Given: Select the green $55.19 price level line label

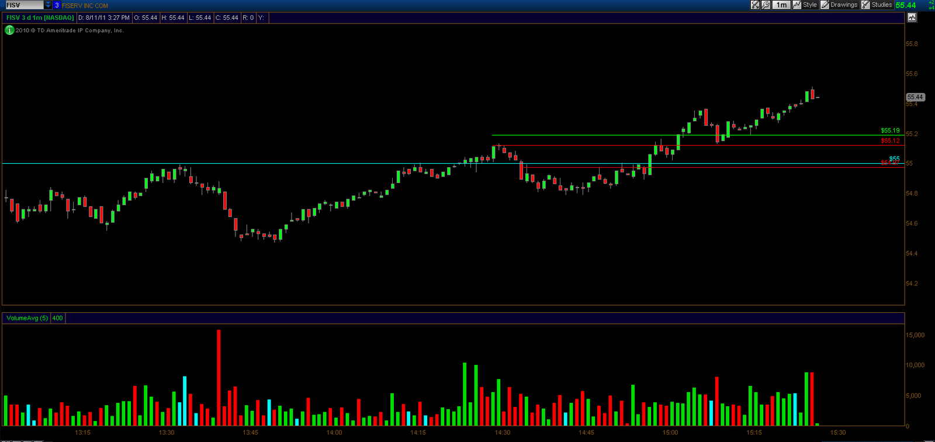Looking at the screenshot, I should point(890,131).
